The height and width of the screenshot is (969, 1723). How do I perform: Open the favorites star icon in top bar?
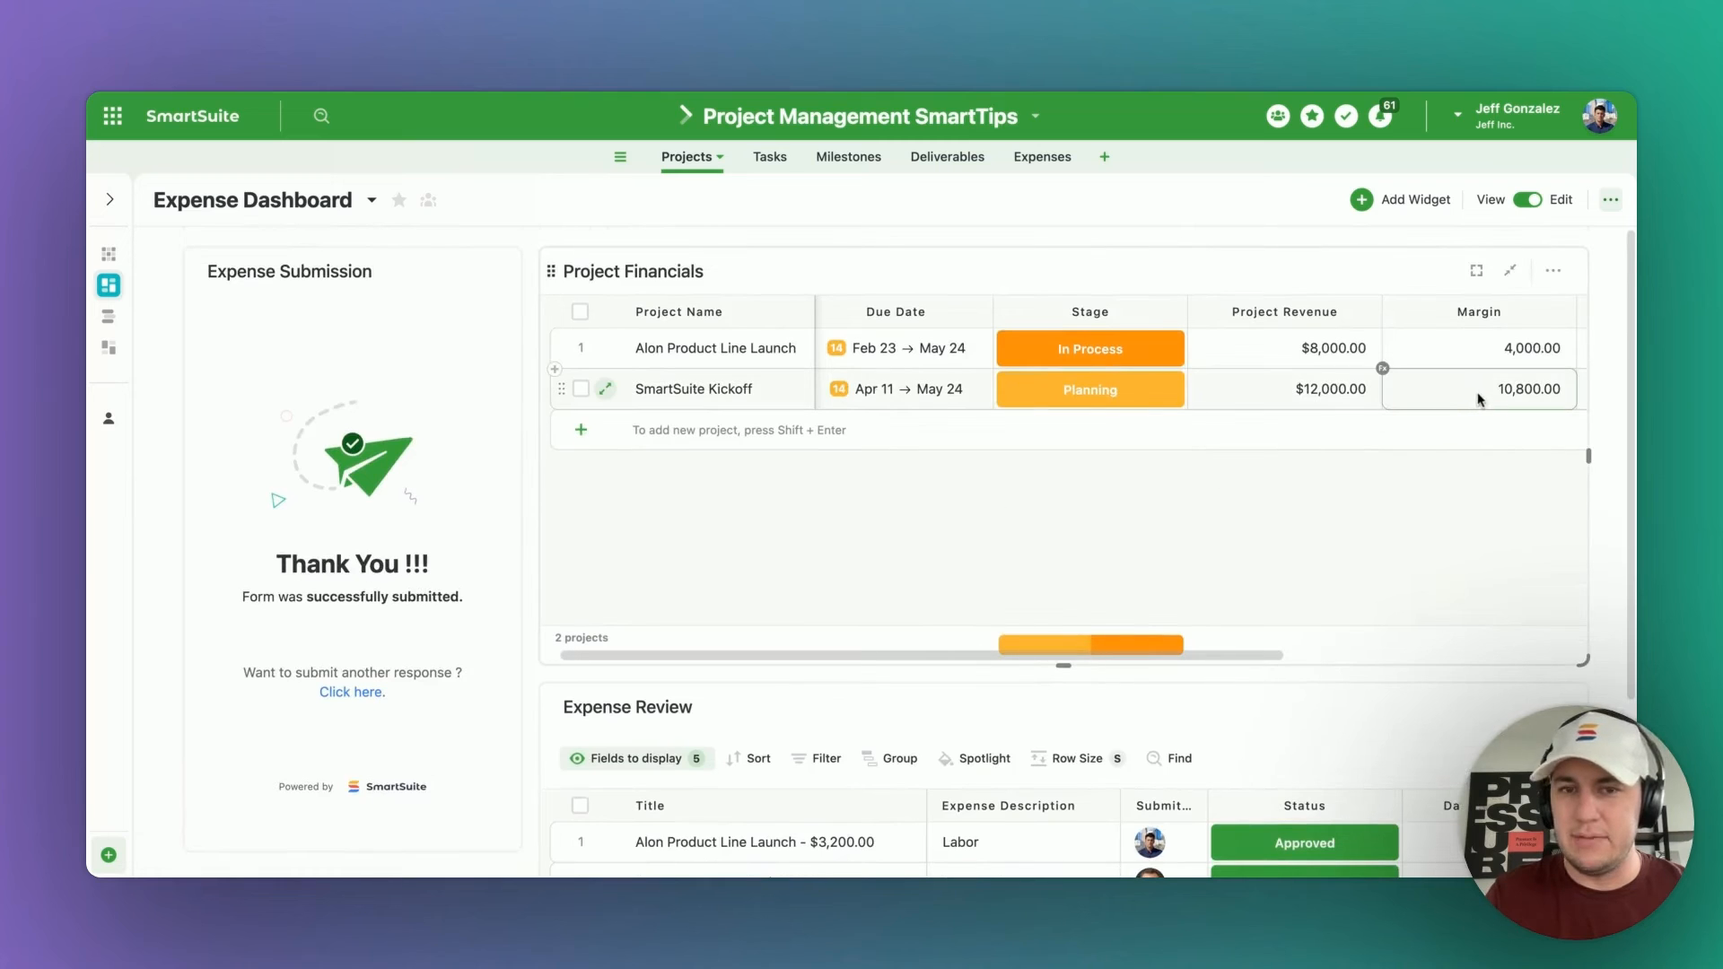1312,116
